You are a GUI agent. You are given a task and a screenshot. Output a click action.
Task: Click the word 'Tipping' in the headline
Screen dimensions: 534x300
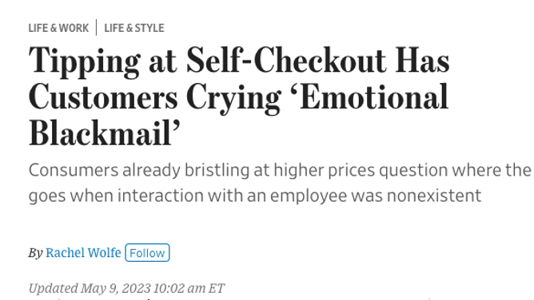click(x=84, y=61)
